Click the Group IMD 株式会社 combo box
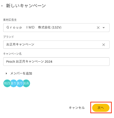Screen dimensions: 114x118 [56, 28]
